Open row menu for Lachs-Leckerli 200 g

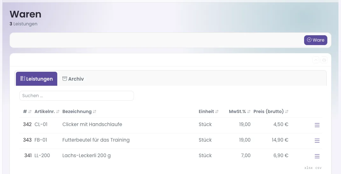pyautogui.click(x=317, y=156)
